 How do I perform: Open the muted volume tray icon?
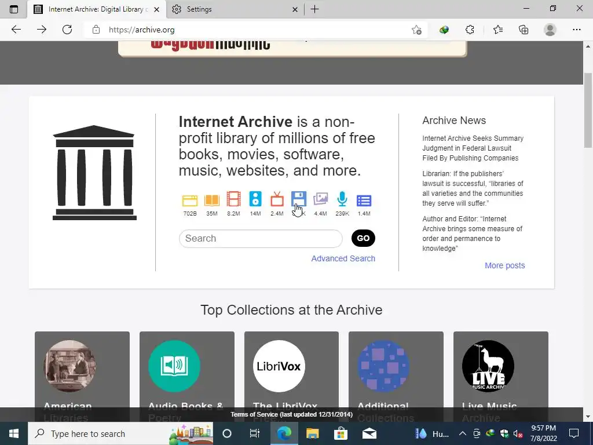[x=518, y=433]
